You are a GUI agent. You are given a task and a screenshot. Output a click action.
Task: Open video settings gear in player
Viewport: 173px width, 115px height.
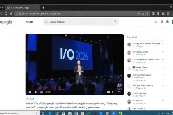point(108,92)
